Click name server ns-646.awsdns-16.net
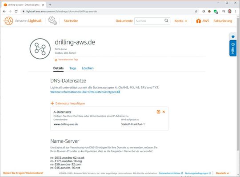Screen dimensions: 240x177 (x=65, y=168)
